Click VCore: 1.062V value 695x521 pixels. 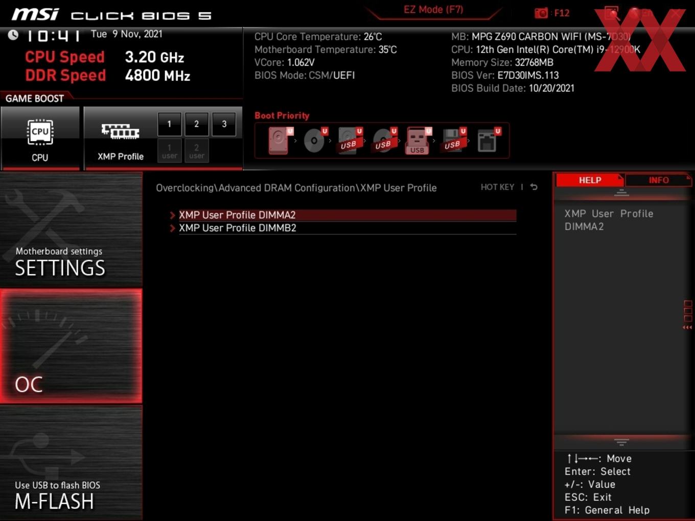pyautogui.click(x=285, y=62)
